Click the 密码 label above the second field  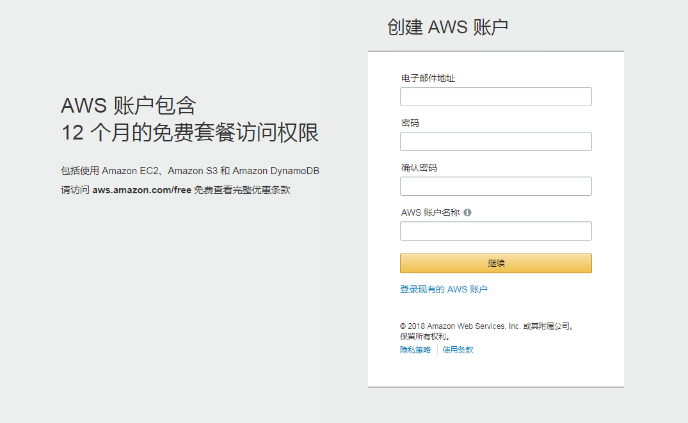pyautogui.click(x=410, y=123)
